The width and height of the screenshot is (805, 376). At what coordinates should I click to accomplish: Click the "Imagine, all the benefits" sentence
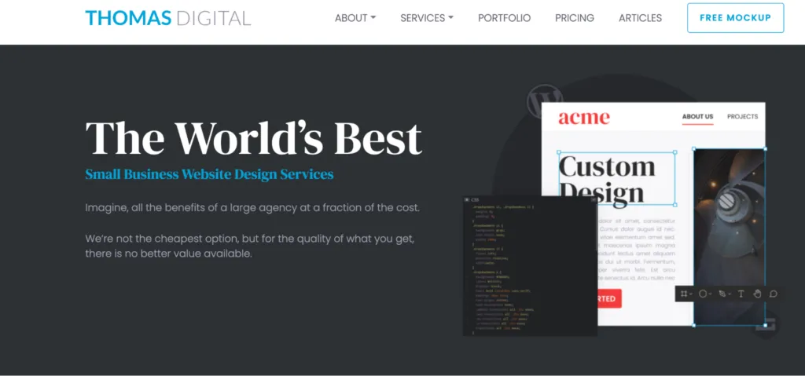click(252, 208)
